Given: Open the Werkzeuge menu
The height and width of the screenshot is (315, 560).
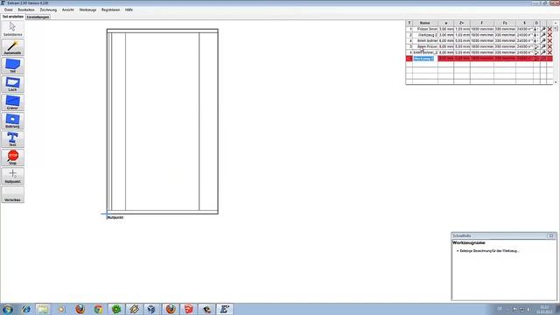Looking at the screenshot, I should (x=87, y=10).
